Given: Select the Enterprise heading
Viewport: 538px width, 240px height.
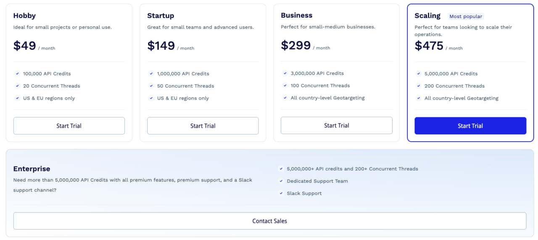Looking at the screenshot, I should [x=32, y=169].
